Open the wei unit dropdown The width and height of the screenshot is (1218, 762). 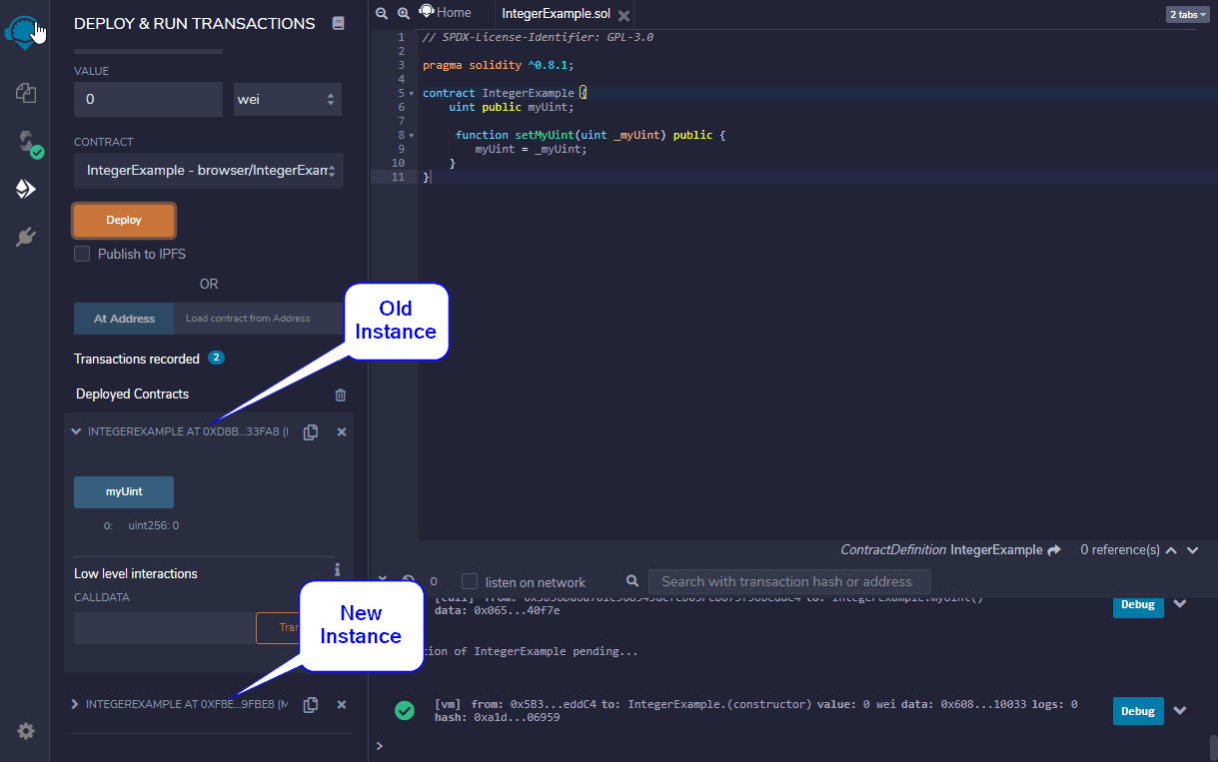click(x=288, y=99)
